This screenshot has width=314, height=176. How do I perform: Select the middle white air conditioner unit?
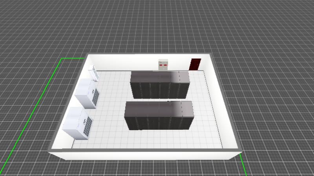[x=88, y=93]
